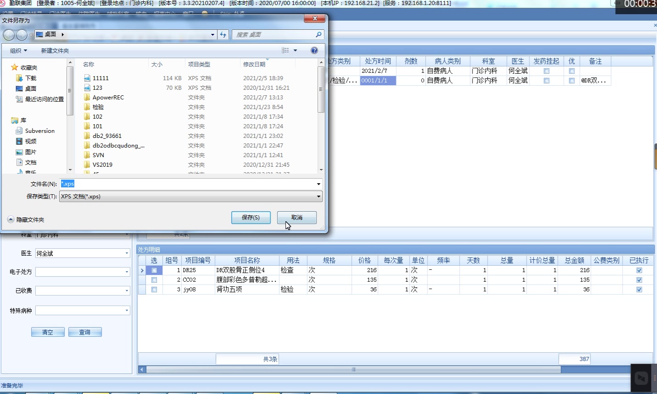
Task: Select the 123 XPS file
Action: pos(97,88)
